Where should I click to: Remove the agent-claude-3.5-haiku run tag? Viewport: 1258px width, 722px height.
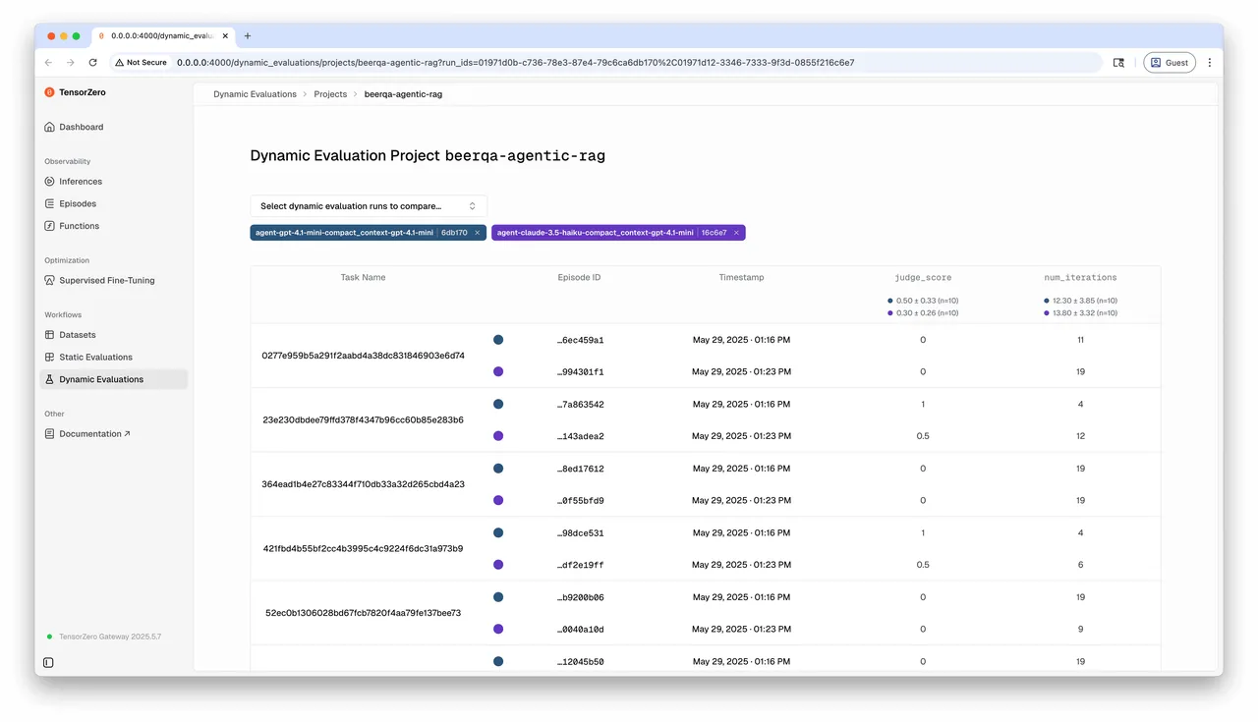coord(736,233)
